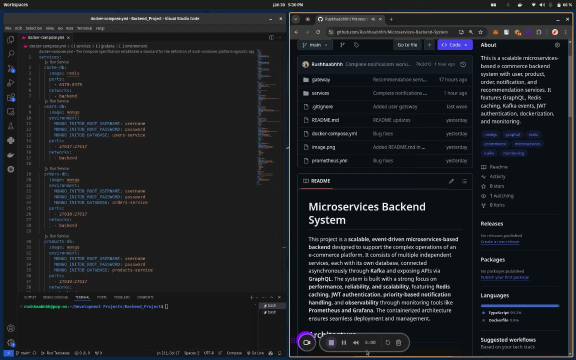Open docker-compose.yml file on GitHub
Screen dimensions: 576x360
pos(334,133)
